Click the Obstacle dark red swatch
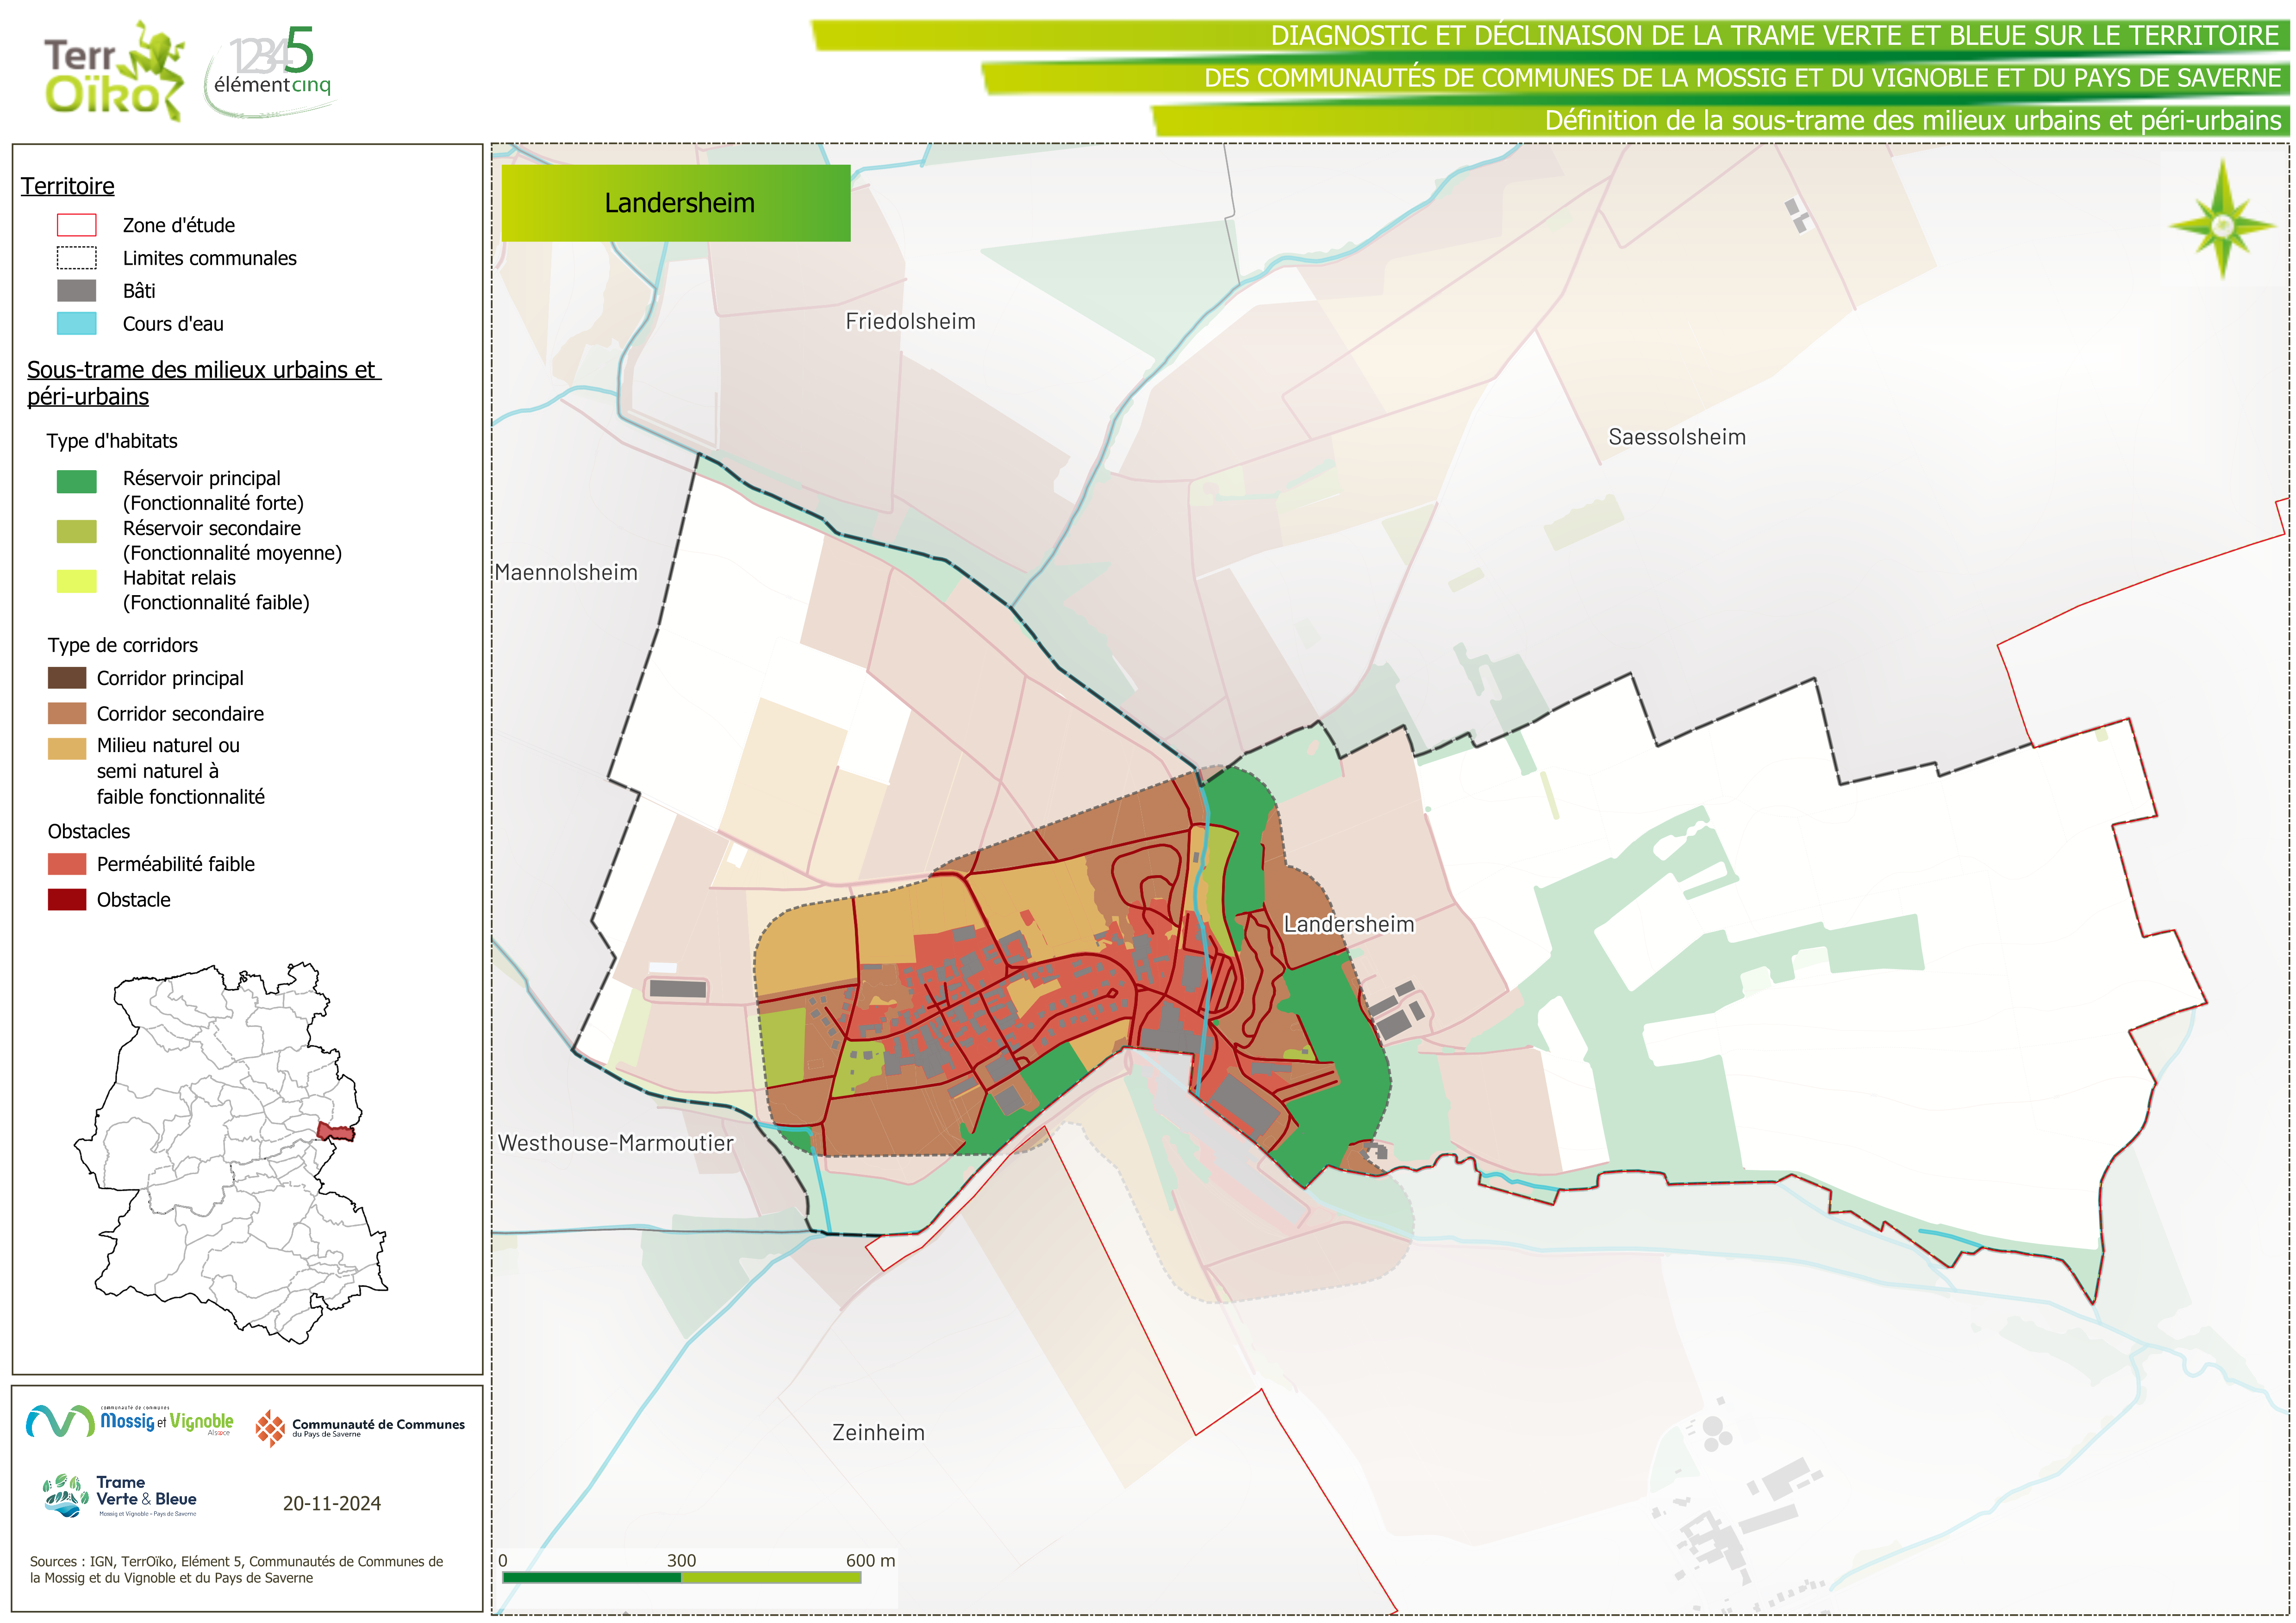 (67, 899)
